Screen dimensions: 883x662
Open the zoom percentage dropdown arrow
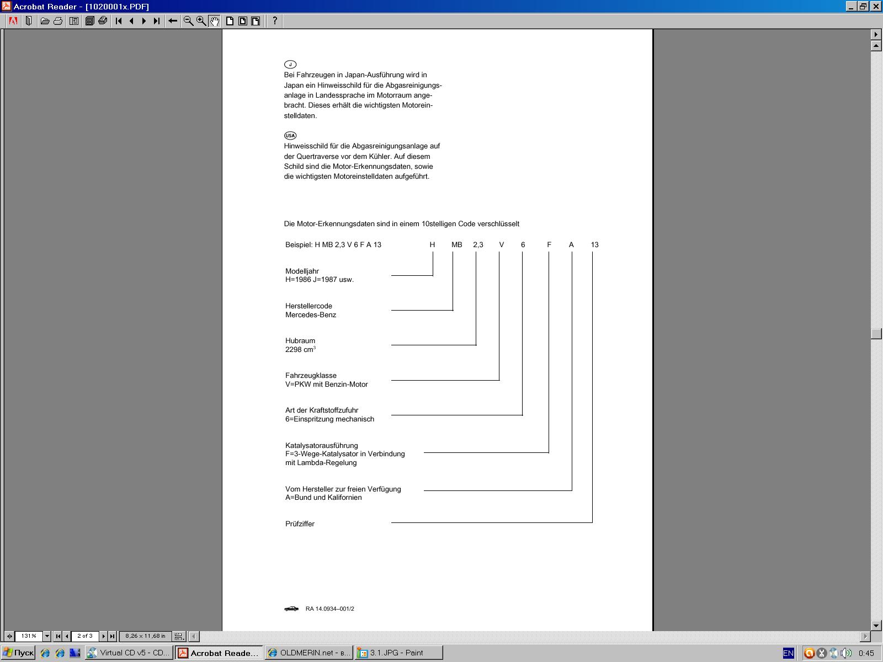click(47, 636)
